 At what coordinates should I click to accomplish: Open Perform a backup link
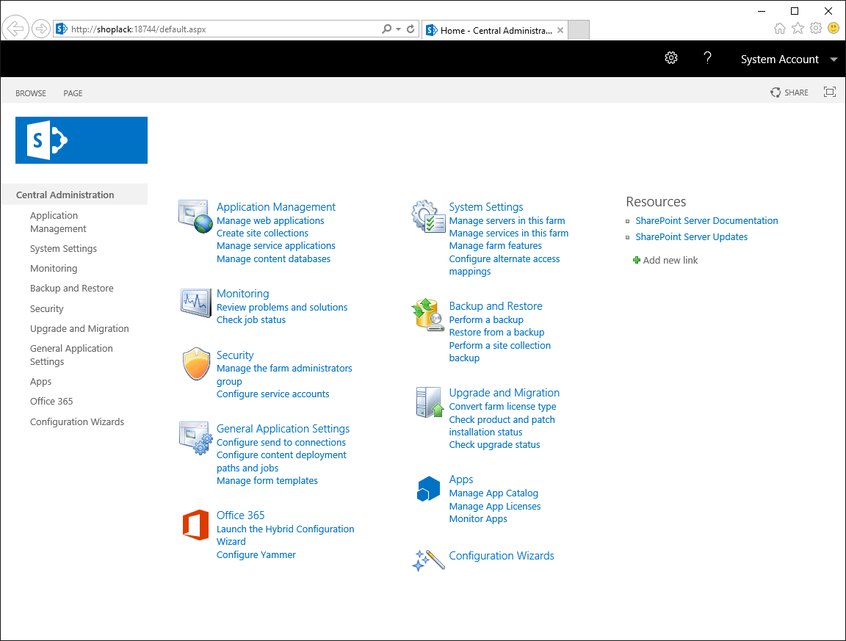(x=486, y=320)
